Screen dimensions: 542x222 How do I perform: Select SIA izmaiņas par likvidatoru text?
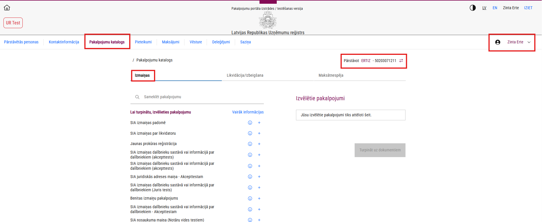coord(153,133)
